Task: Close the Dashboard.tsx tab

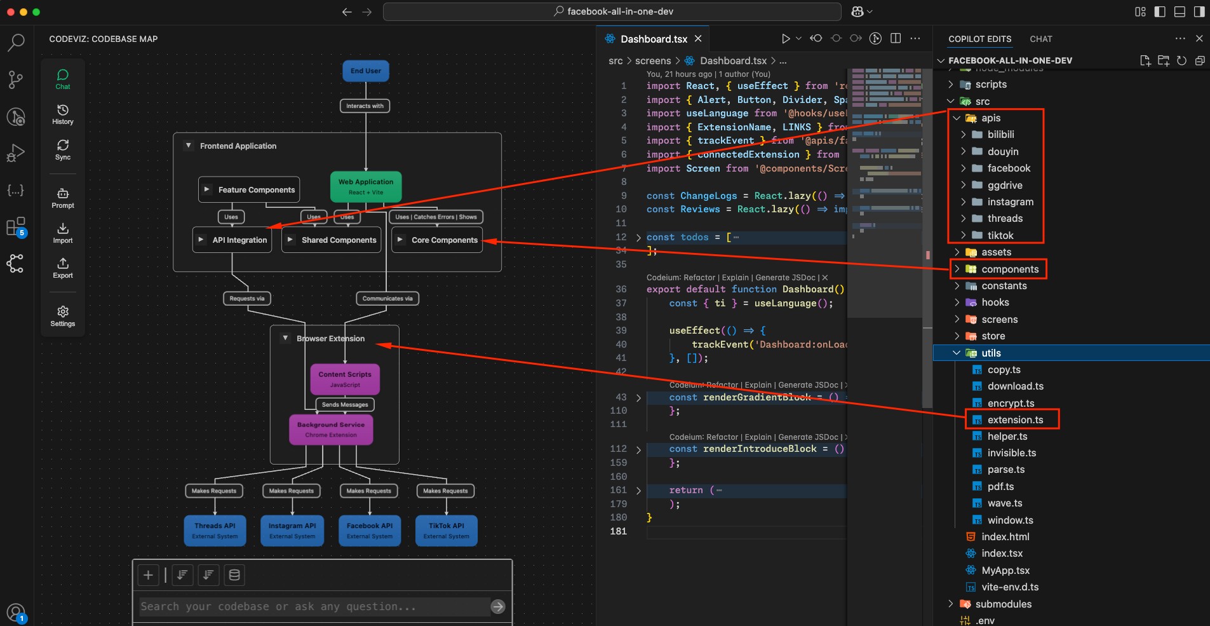Action: [x=698, y=39]
